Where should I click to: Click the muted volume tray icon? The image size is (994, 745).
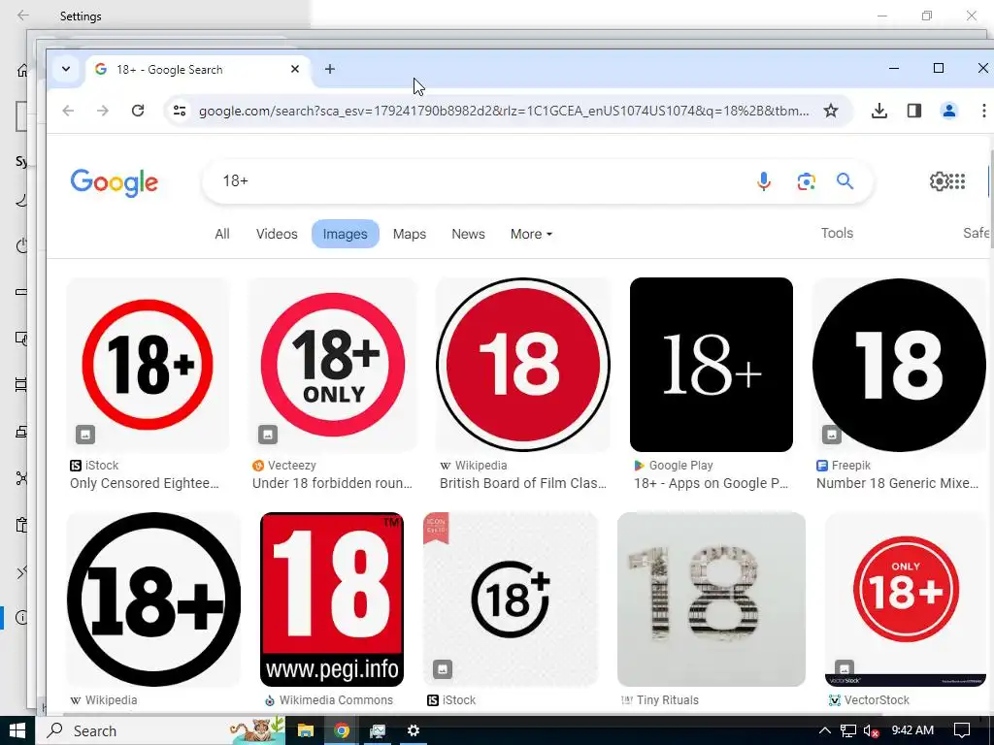[x=871, y=730]
